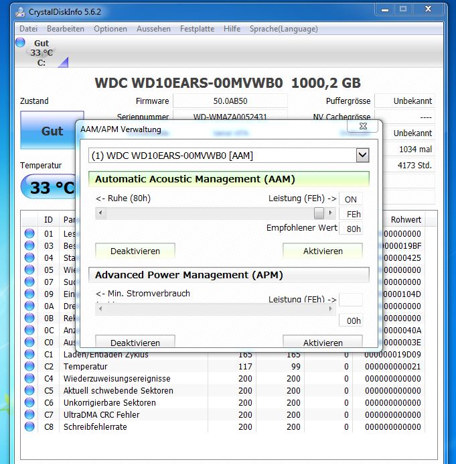Select the C: drive status orb

tap(20, 42)
